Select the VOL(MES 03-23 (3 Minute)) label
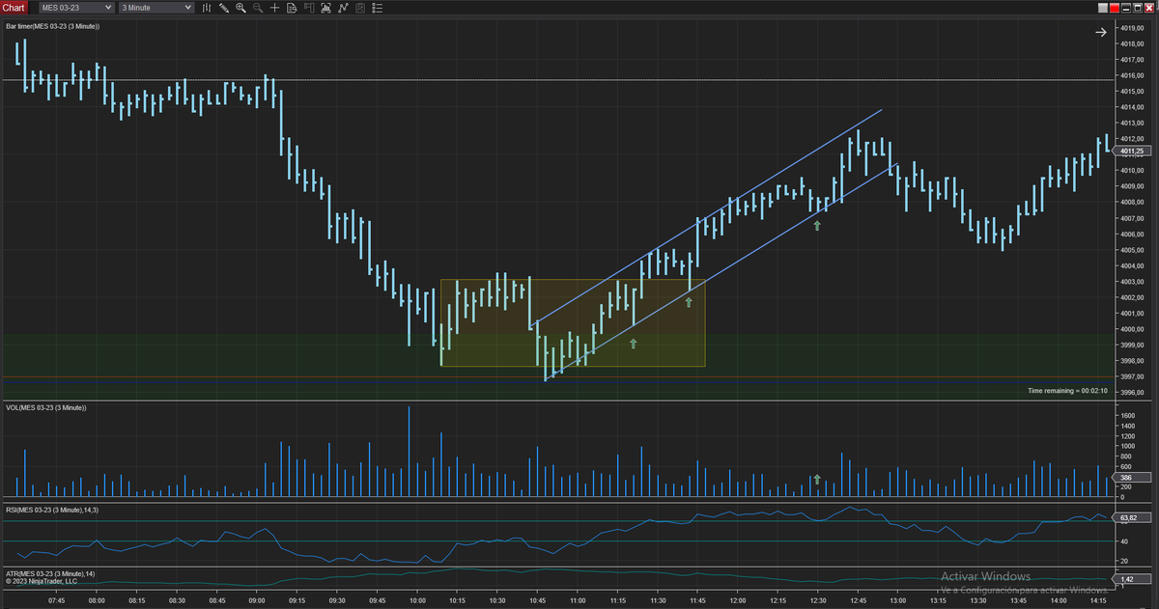 [46, 408]
